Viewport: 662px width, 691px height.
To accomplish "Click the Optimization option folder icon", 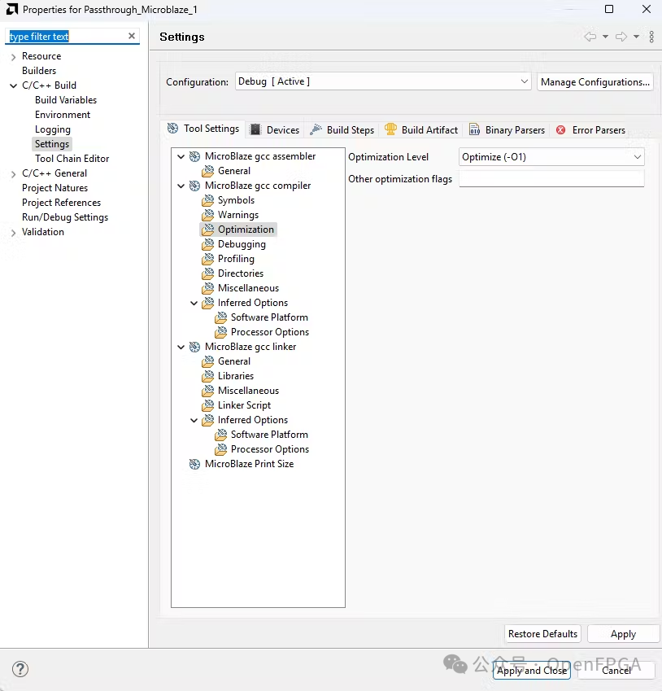I will 208,230.
